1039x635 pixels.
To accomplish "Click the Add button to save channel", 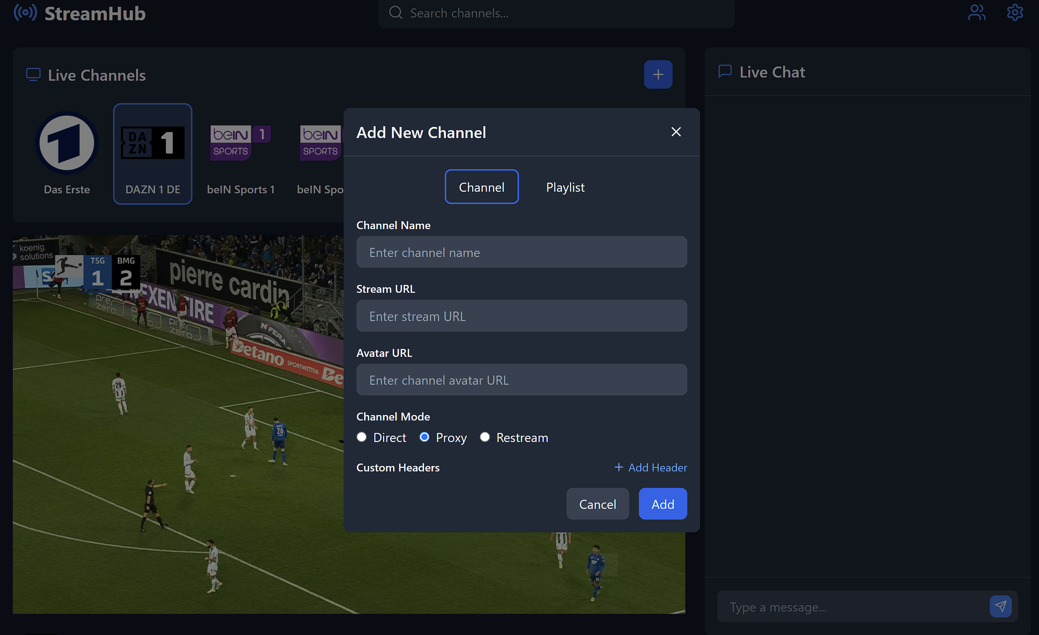I will 662,503.
